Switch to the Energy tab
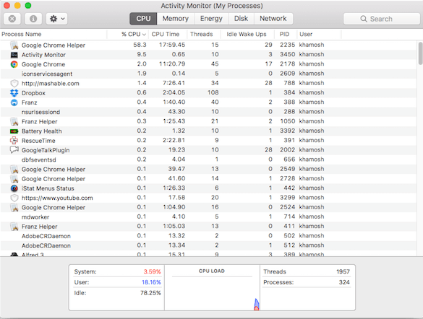This screenshot has width=423, height=319. 211,19
